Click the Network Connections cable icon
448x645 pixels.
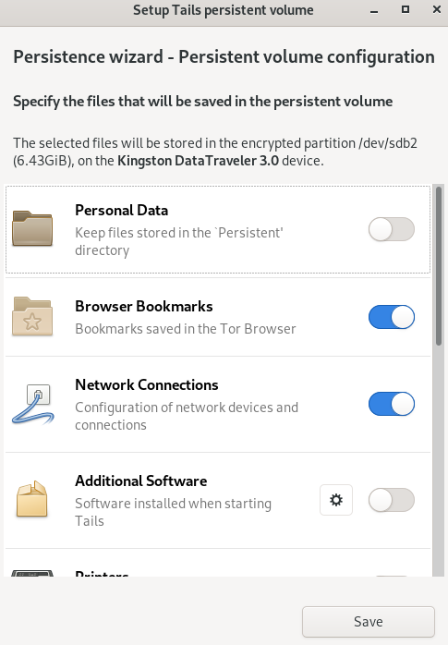(x=33, y=404)
